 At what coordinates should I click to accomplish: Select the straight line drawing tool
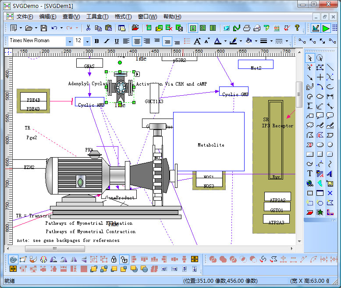330,68
